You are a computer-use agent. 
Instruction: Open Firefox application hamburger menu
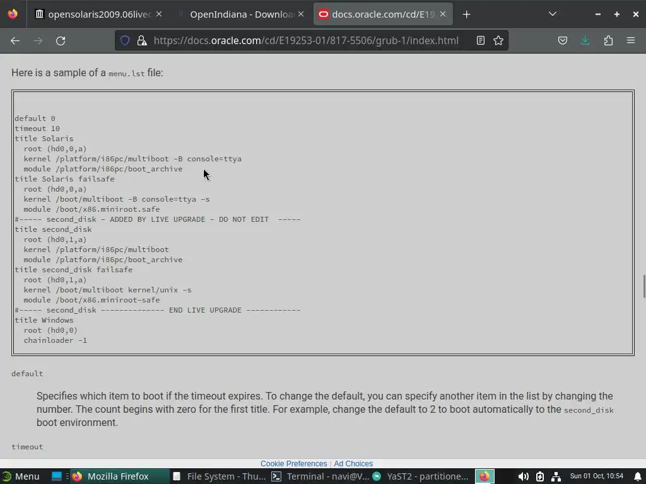[x=631, y=40]
